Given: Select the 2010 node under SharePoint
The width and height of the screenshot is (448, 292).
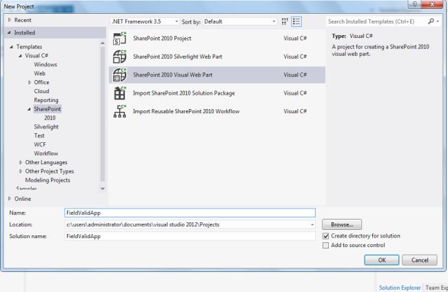Looking at the screenshot, I should [x=50, y=118].
